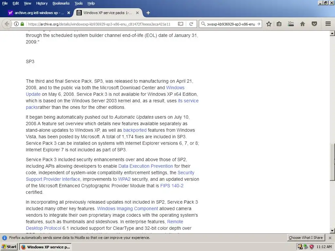Screen dimensions: 335x251
Task: Click the green secure padlock icon
Action: point(22,24)
